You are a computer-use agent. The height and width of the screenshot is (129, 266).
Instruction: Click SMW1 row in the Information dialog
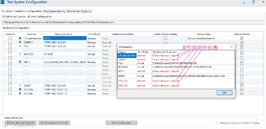click(176, 76)
